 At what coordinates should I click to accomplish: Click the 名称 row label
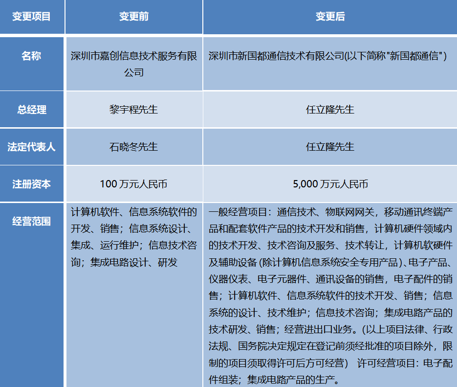(x=31, y=64)
